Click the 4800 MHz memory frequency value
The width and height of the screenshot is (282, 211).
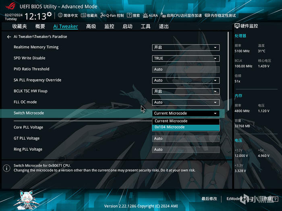[x=242, y=111]
